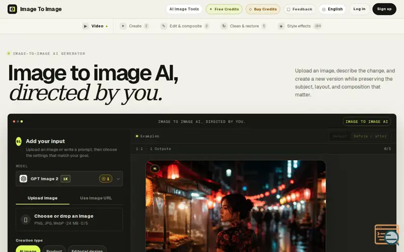404x252 pixels.
Task: Switch to the Use image URL tab
Action: click(x=96, y=198)
